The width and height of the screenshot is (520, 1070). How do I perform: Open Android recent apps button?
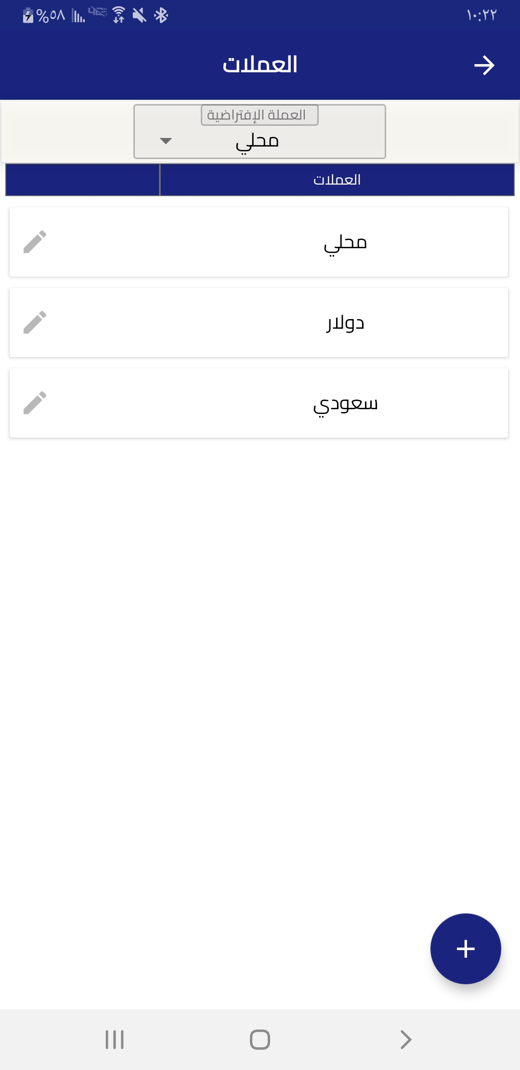[115, 1040]
